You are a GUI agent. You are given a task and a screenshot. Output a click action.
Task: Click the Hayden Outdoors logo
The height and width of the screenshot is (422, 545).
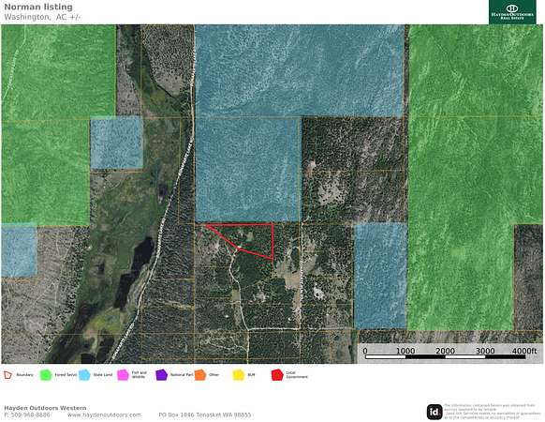[512, 12]
